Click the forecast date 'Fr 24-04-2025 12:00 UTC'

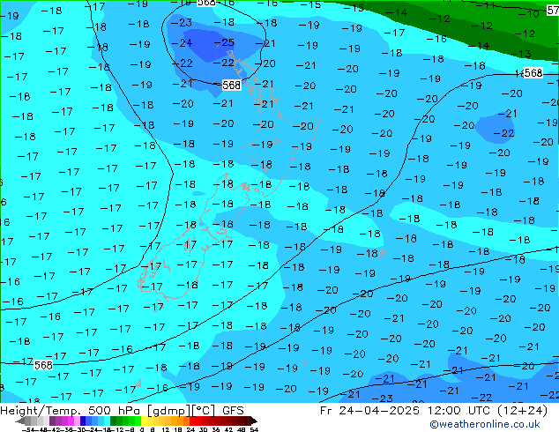pyautogui.click(x=406, y=411)
